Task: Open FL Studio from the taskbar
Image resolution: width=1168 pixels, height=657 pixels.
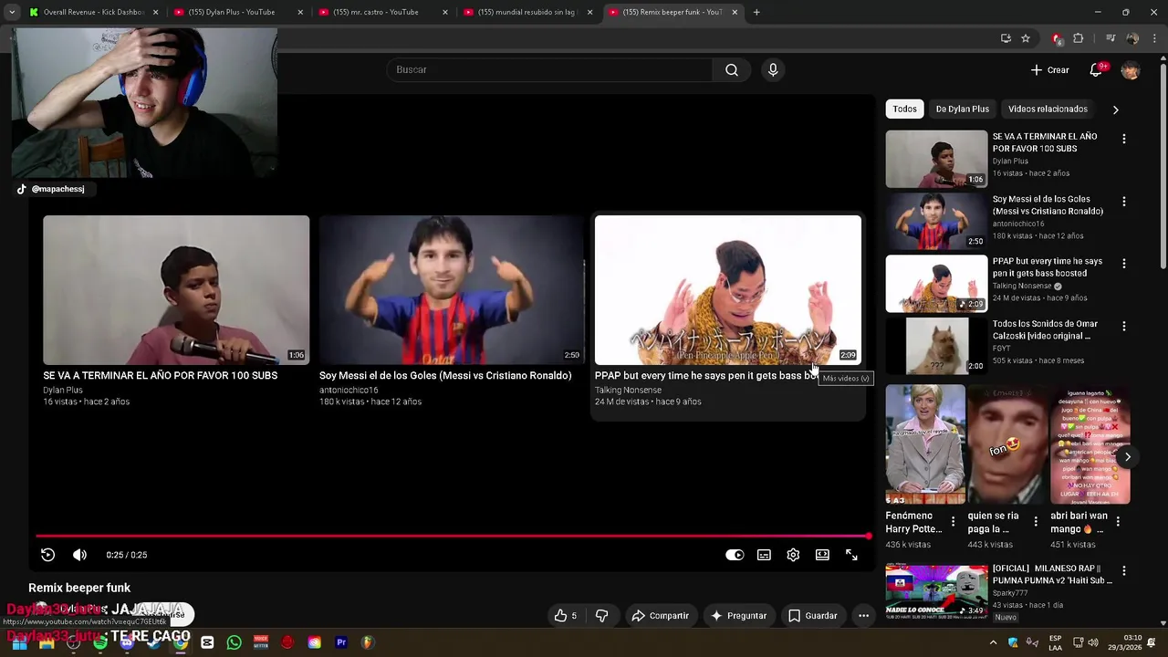Action: [x=368, y=642]
